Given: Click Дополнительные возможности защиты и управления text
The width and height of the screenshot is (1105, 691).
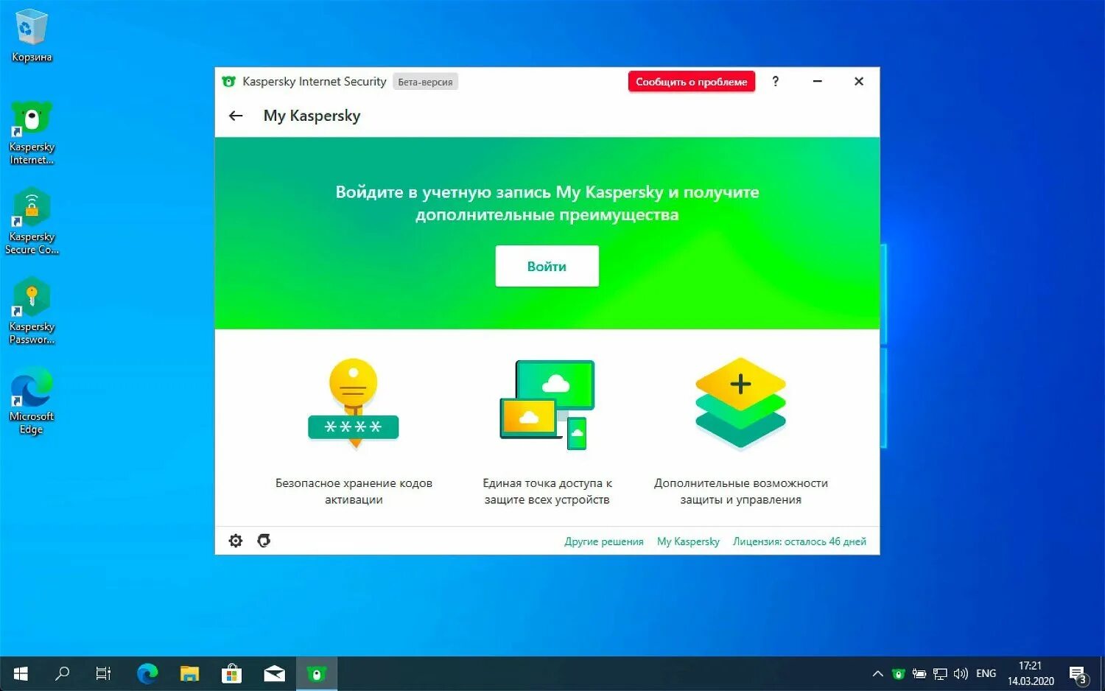Looking at the screenshot, I should pyautogui.click(x=740, y=491).
